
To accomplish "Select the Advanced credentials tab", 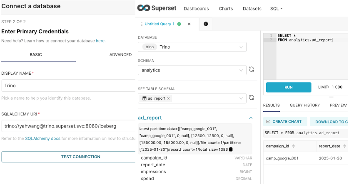I will pos(120,54).
